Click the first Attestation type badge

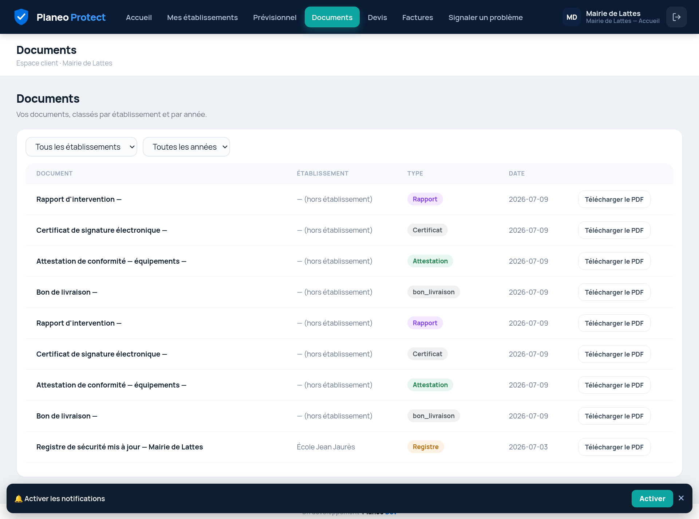click(x=430, y=261)
